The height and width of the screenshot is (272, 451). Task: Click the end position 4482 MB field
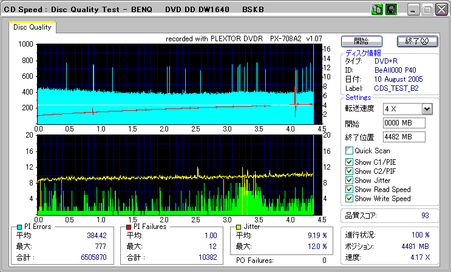(404, 136)
